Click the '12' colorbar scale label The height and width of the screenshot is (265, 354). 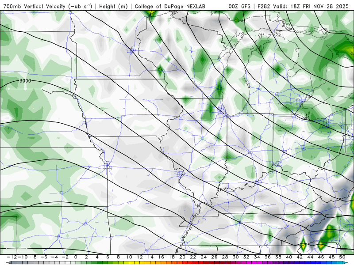point(139,257)
